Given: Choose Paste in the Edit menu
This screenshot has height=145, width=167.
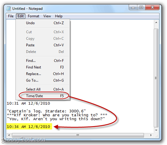Looking at the screenshot, I should click(x=45, y=45).
